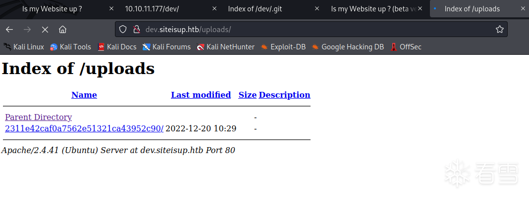Sort the listing by Last modified

pos(201,95)
